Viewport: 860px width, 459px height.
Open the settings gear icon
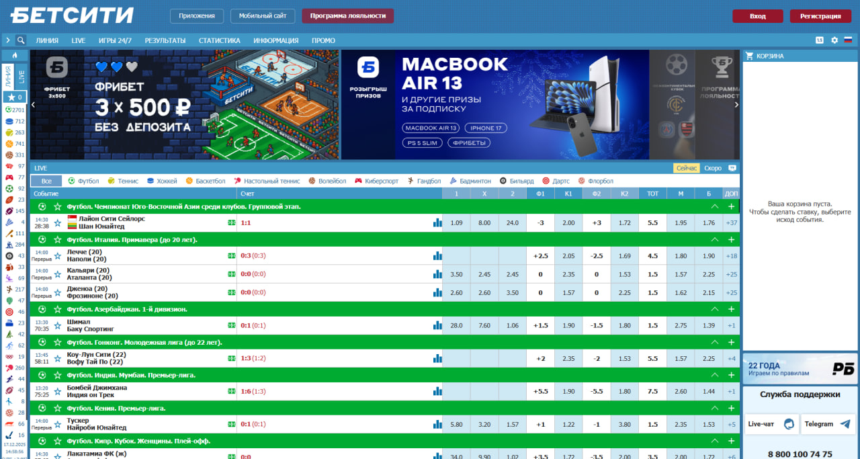[x=834, y=40]
